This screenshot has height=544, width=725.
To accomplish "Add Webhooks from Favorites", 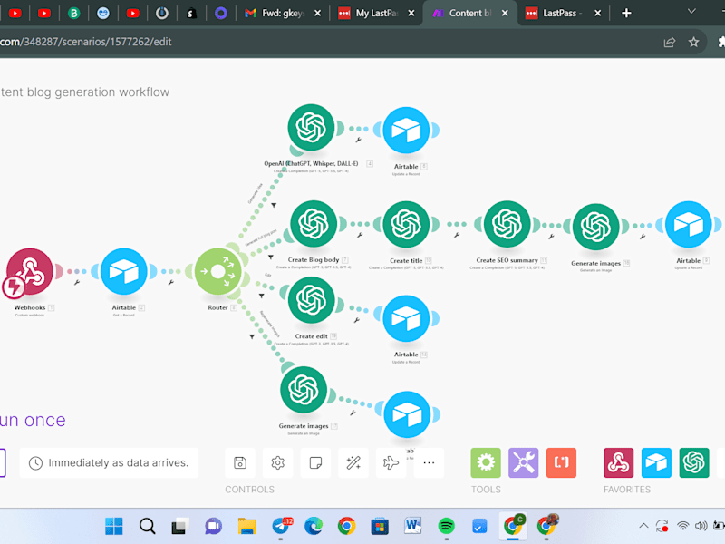I will coord(619,462).
